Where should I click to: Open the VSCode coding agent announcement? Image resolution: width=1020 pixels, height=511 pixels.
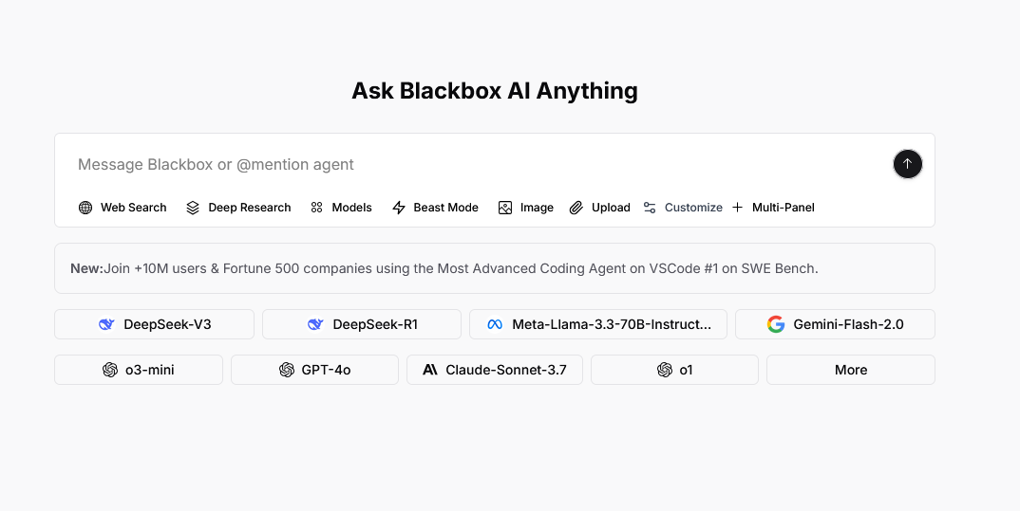tap(495, 268)
